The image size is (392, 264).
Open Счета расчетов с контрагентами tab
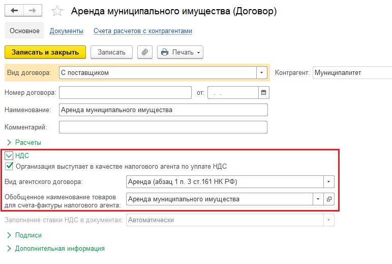(x=143, y=31)
